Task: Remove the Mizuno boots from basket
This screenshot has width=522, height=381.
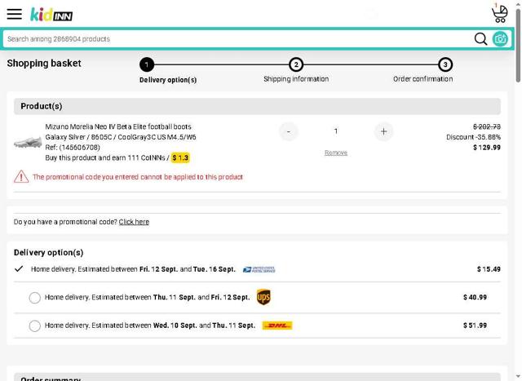Action: (x=336, y=153)
